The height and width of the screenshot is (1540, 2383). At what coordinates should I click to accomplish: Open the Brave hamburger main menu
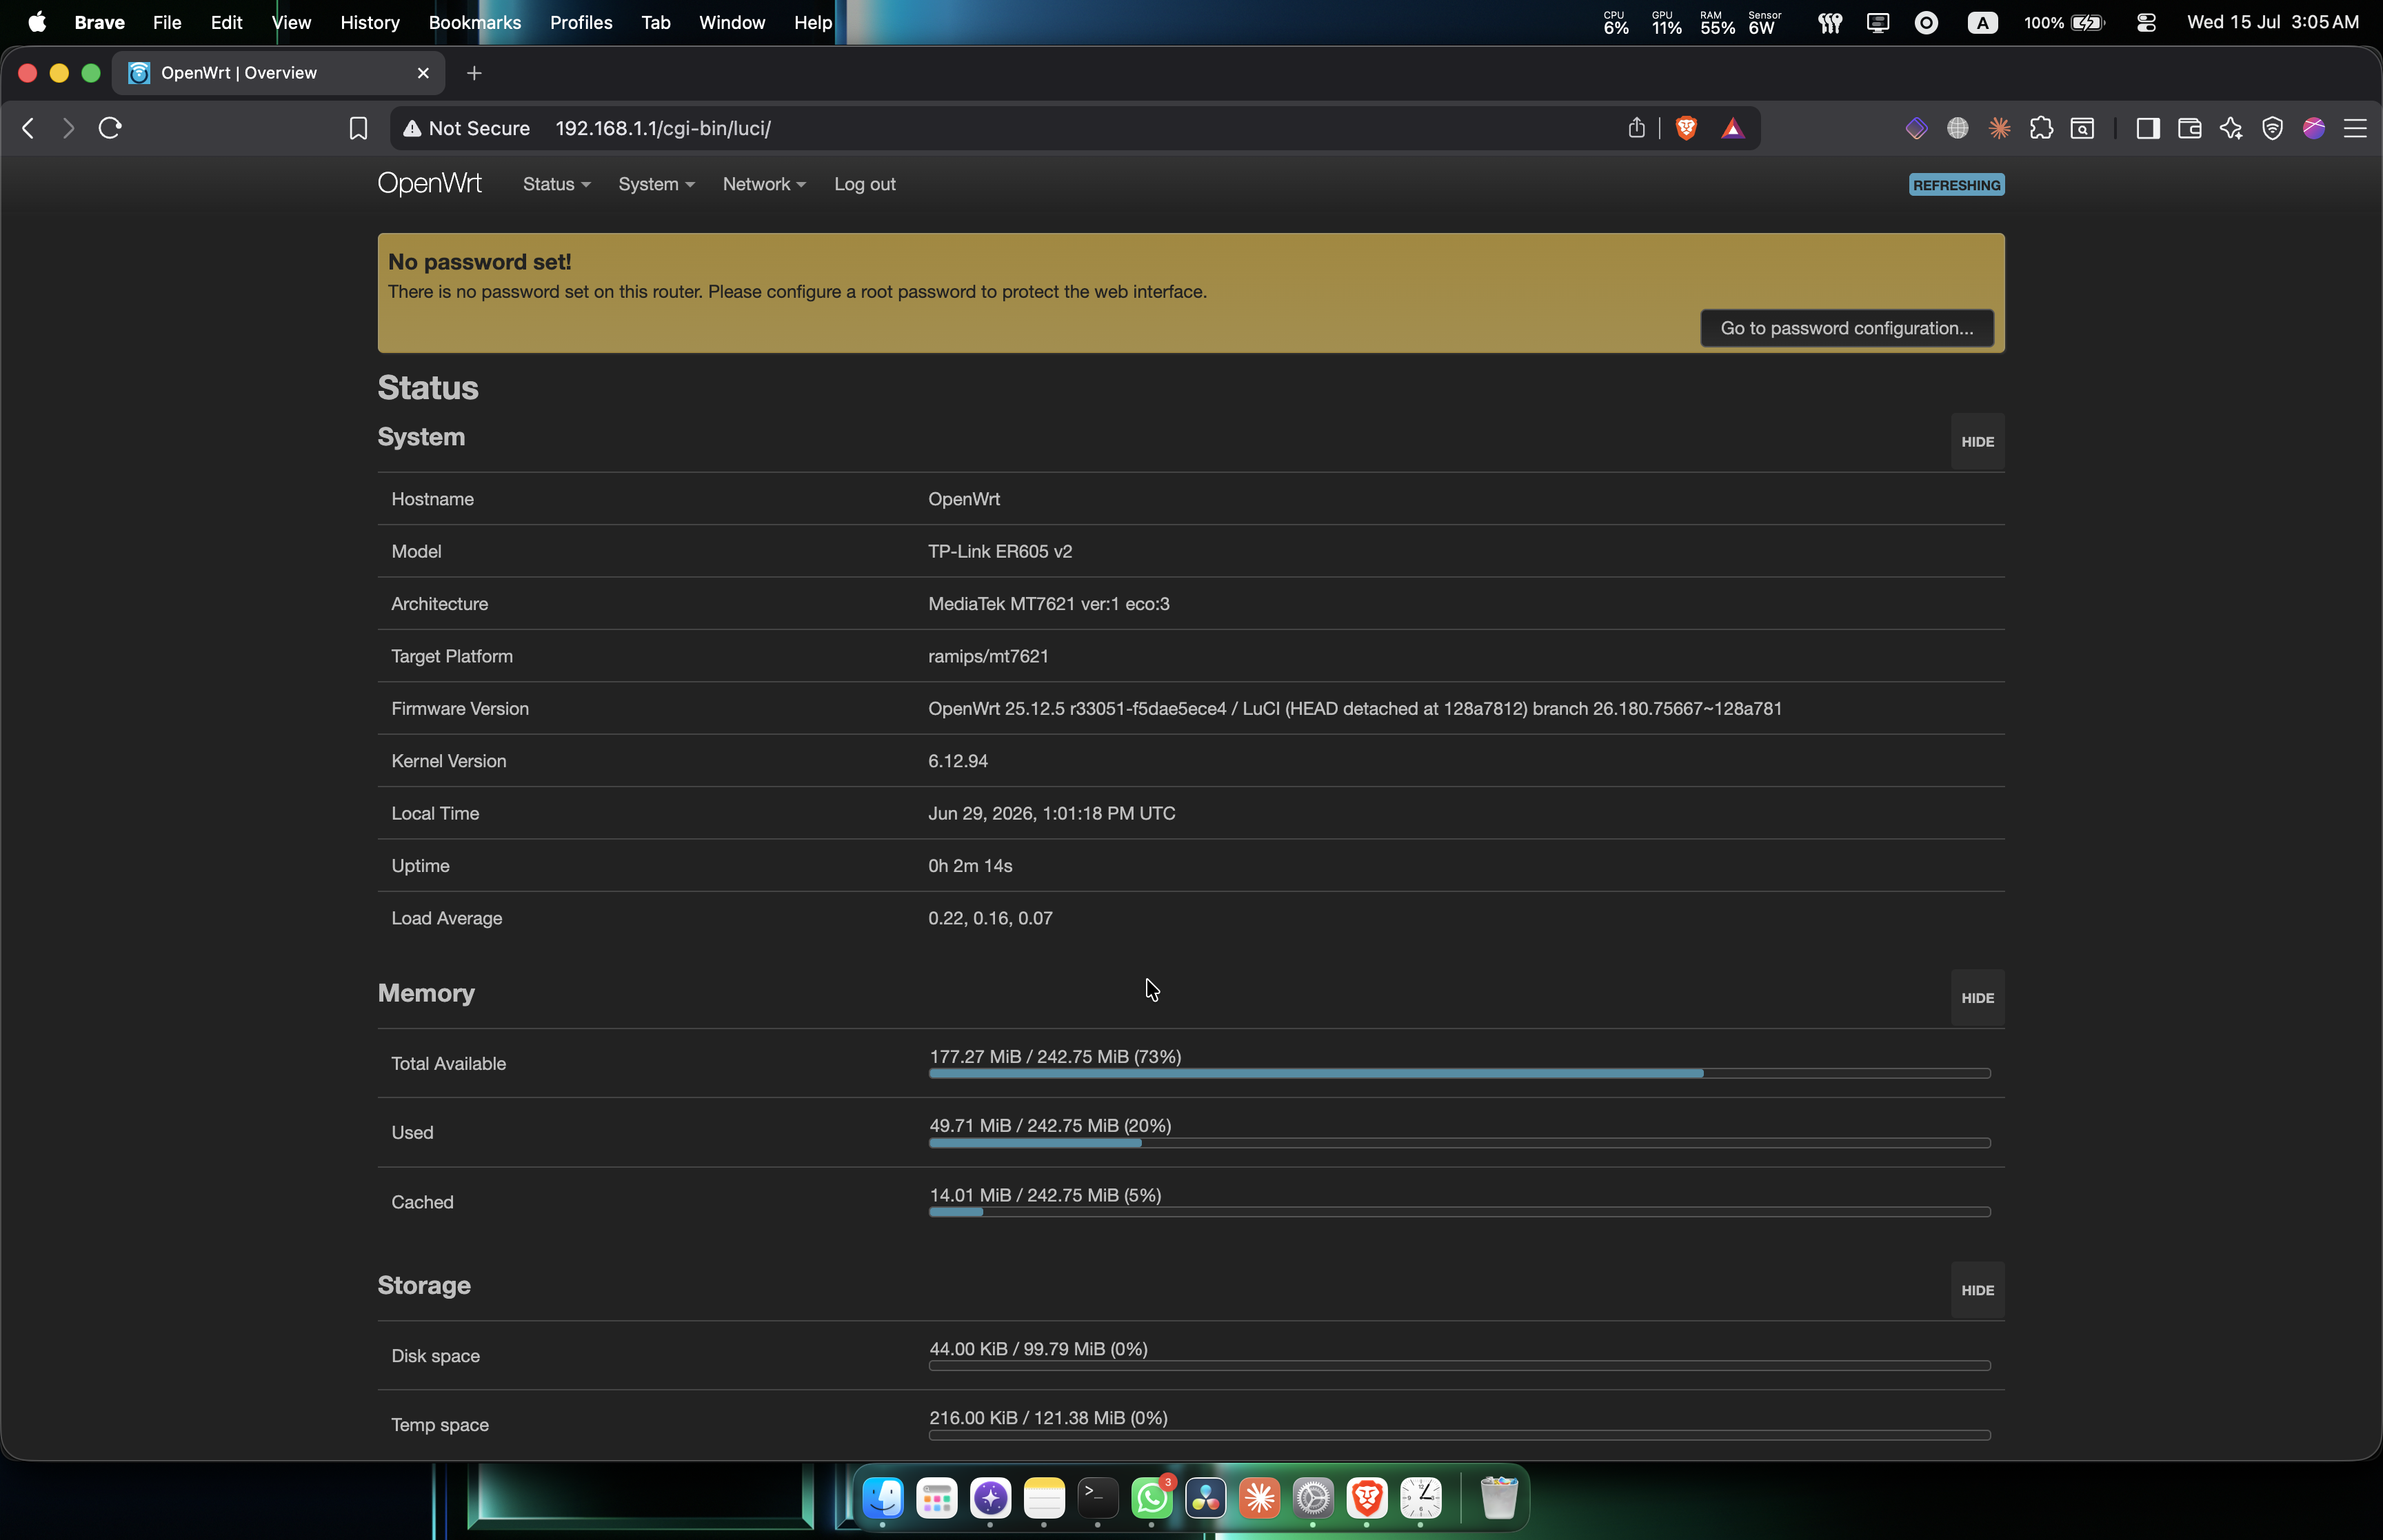[2355, 128]
